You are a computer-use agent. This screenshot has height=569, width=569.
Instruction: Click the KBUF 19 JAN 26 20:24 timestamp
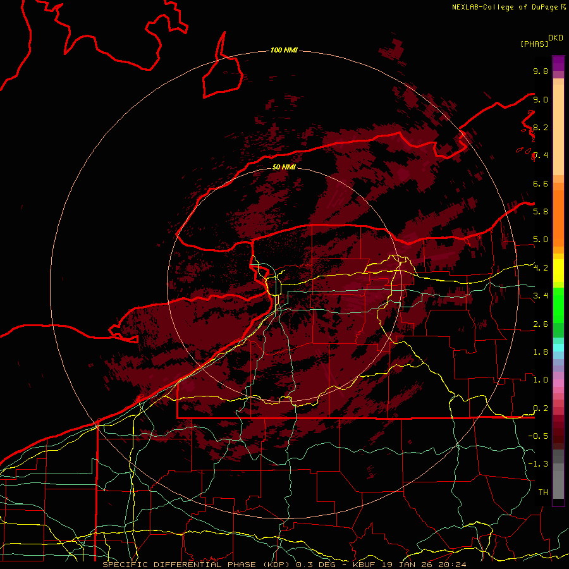(409, 565)
